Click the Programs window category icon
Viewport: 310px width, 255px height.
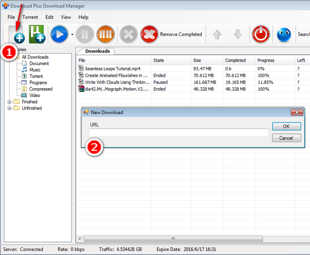[24, 82]
